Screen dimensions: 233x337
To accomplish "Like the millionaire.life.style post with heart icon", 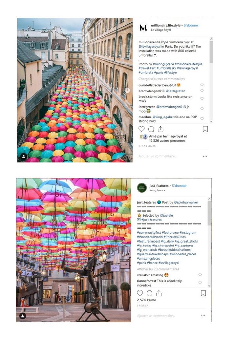I will click(141, 129).
